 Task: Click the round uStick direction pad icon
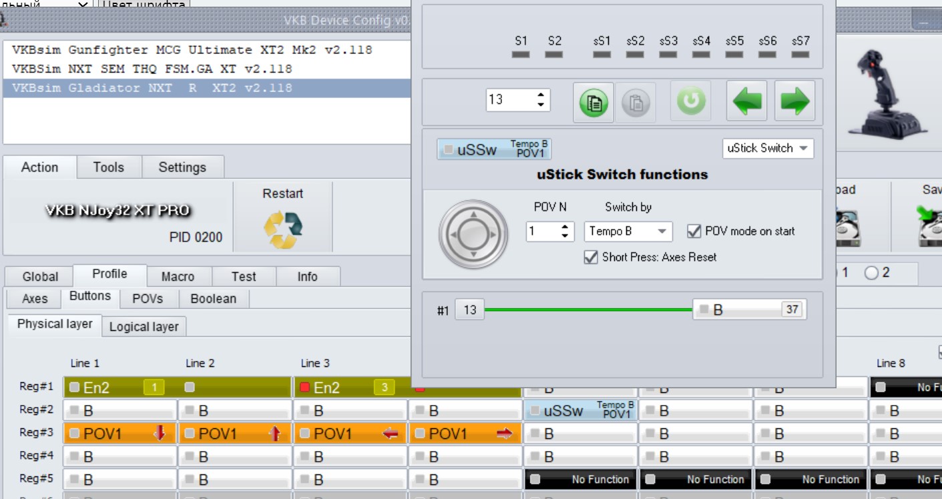click(x=473, y=233)
